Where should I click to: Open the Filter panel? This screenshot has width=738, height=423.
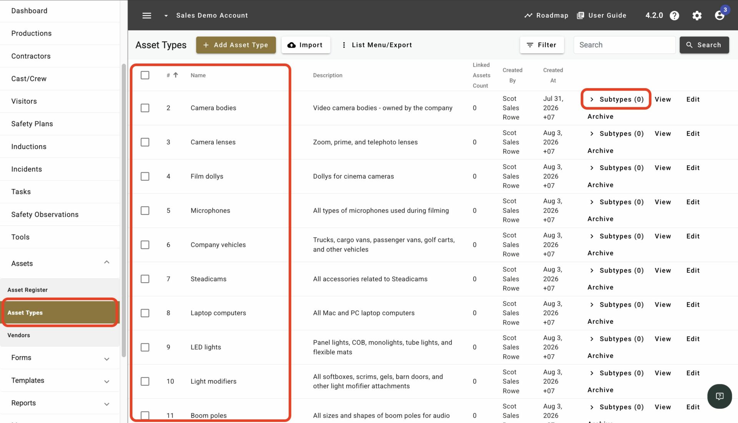click(x=542, y=45)
